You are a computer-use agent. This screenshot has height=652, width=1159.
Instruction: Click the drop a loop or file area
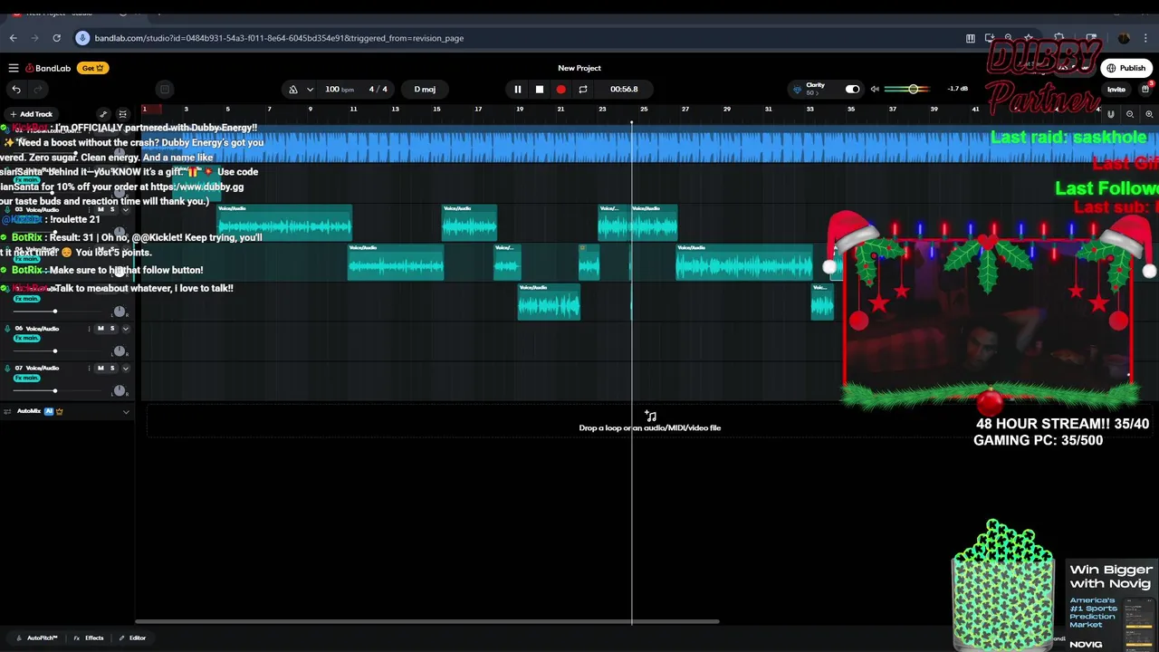[650, 422]
